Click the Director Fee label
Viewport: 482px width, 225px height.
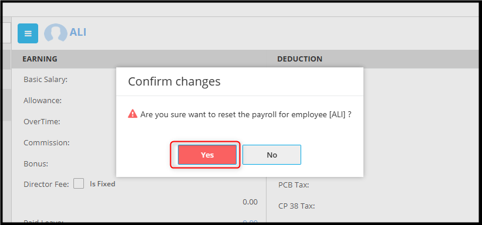pos(46,185)
